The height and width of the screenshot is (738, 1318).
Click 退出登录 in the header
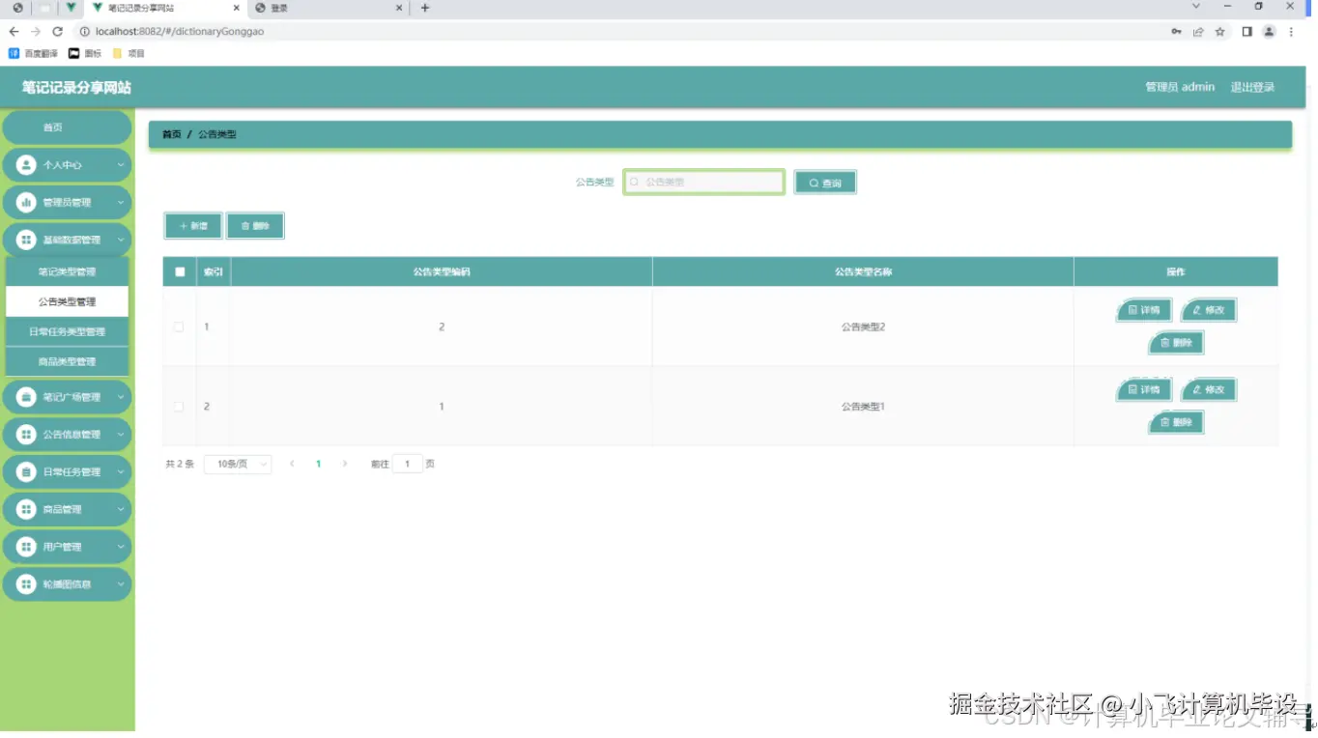tap(1252, 87)
